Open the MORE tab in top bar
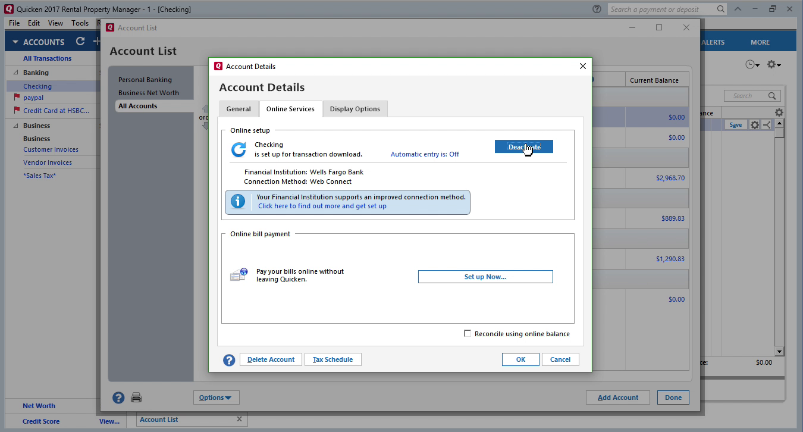The height and width of the screenshot is (432, 803). pyautogui.click(x=760, y=42)
